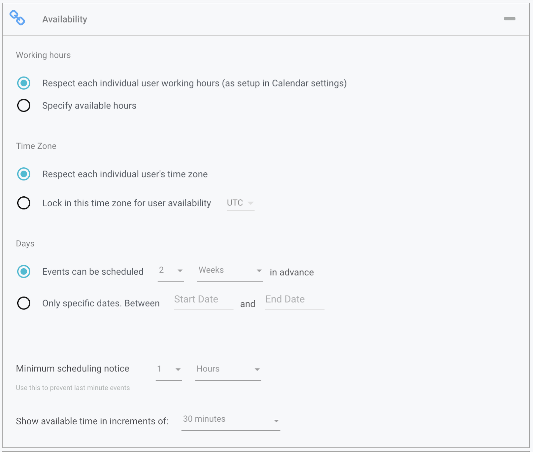Open the UTC time zone dropdown
The image size is (533, 452).
point(240,203)
